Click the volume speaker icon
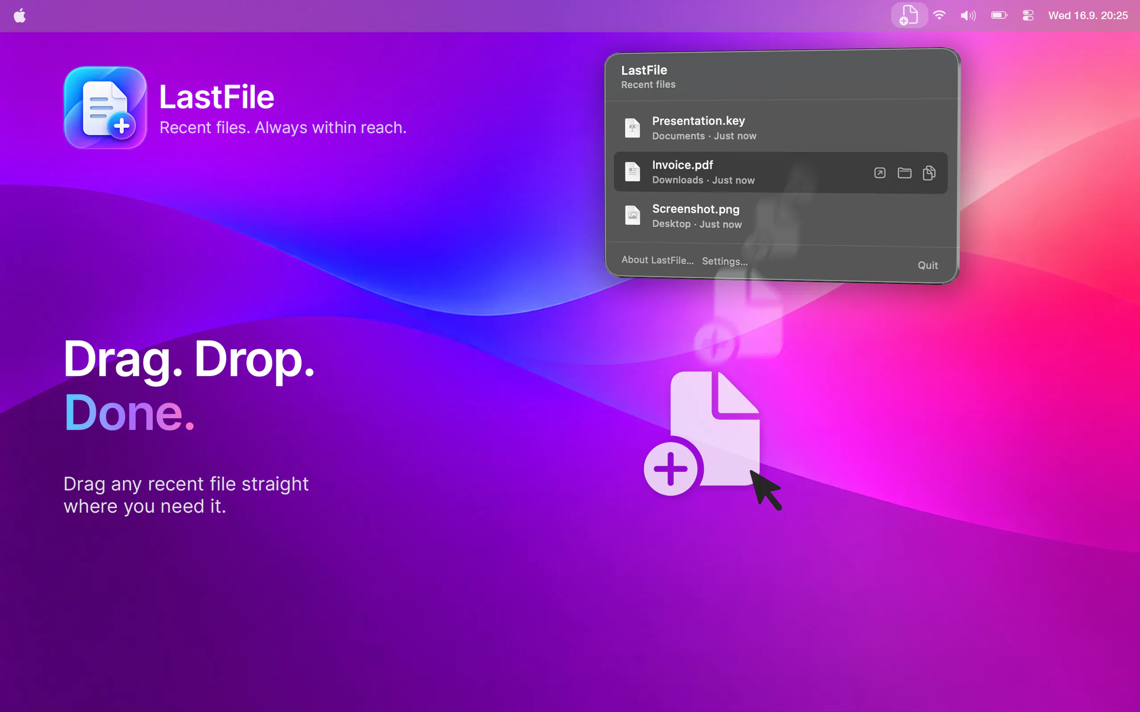This screenshot has width=1140, height=712. 968,16
